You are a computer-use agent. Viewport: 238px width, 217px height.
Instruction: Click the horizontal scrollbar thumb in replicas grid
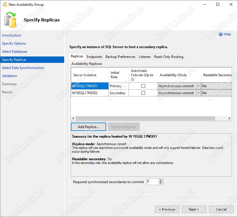[145, 118]
